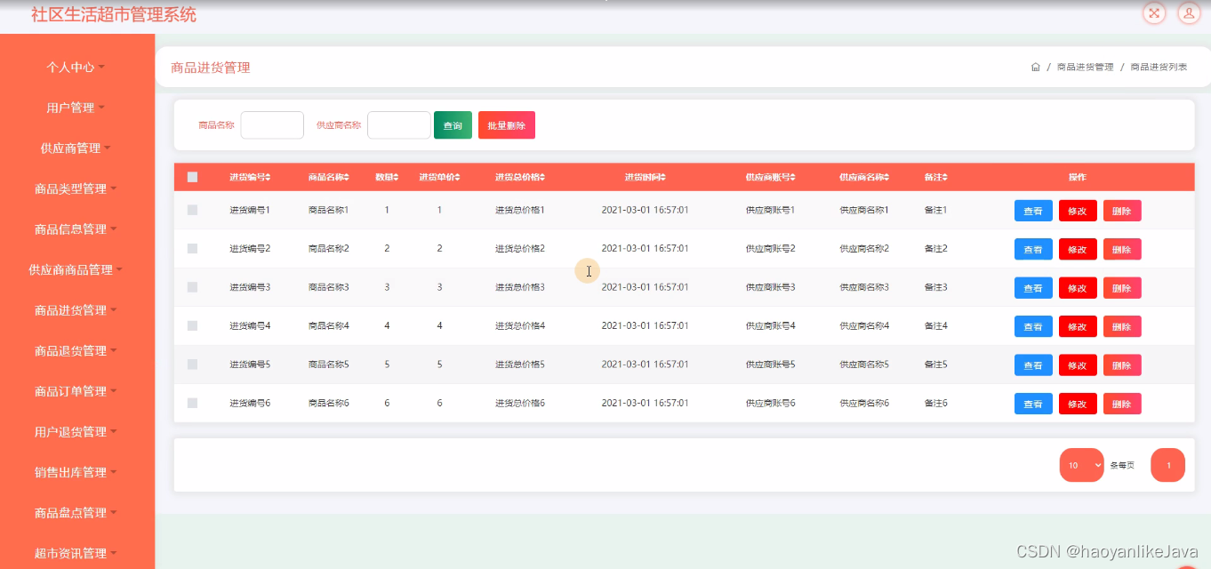Viewport: 1211px width, 569px height.
Task: Open the 销售出库管理 sidebar item
Action: pos(76,472)
